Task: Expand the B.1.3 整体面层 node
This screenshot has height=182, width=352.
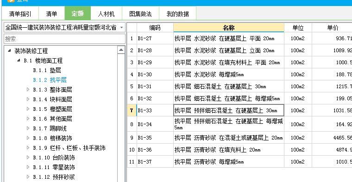Action: pyautogui.click(x=28, y=90)
